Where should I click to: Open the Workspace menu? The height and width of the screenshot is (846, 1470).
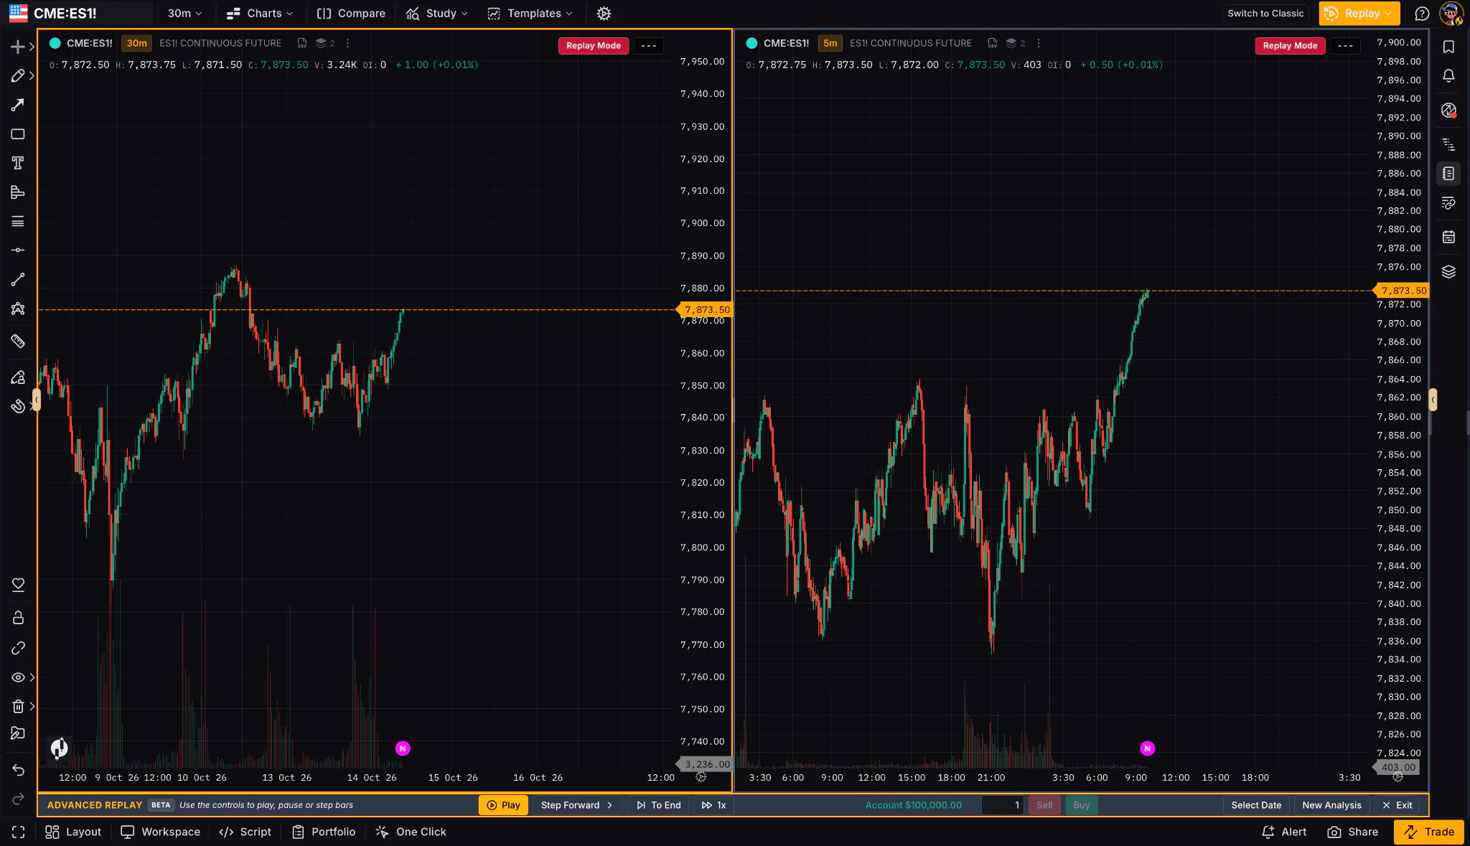161,832
